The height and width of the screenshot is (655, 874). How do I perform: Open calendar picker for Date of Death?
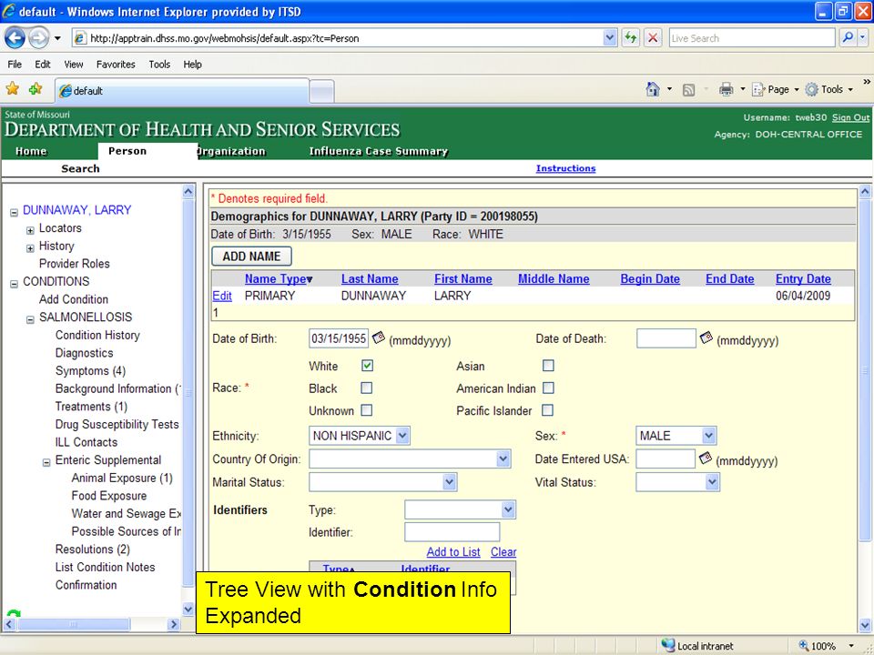point(706,338)
